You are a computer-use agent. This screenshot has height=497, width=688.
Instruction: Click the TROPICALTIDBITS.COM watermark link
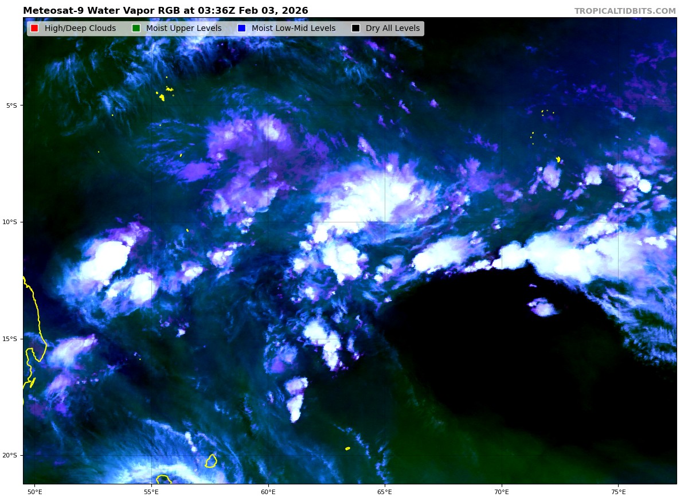(x=625, y=11)
